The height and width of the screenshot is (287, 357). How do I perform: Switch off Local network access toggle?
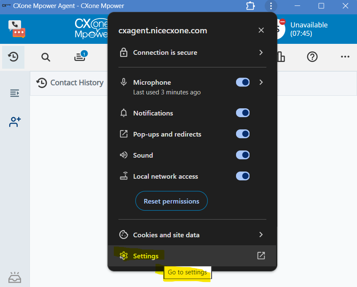pyautogui.click(x=243, y=176)
